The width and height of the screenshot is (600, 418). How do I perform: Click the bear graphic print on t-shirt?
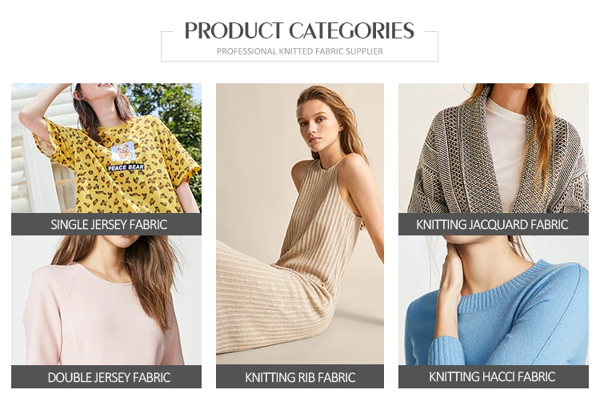point(123,151)
